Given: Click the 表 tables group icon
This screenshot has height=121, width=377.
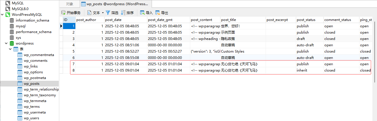Looking at the screenshot, I should tap(16, 49).
